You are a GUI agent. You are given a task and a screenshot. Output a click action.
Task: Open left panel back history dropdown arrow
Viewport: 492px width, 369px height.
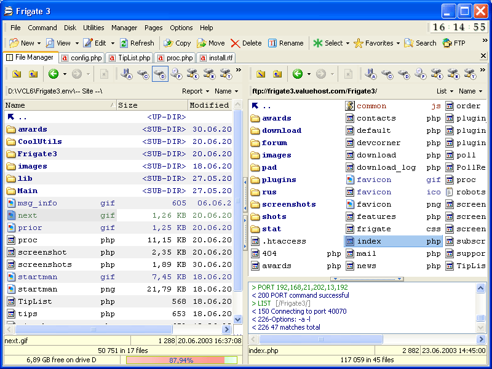point(65,74)
